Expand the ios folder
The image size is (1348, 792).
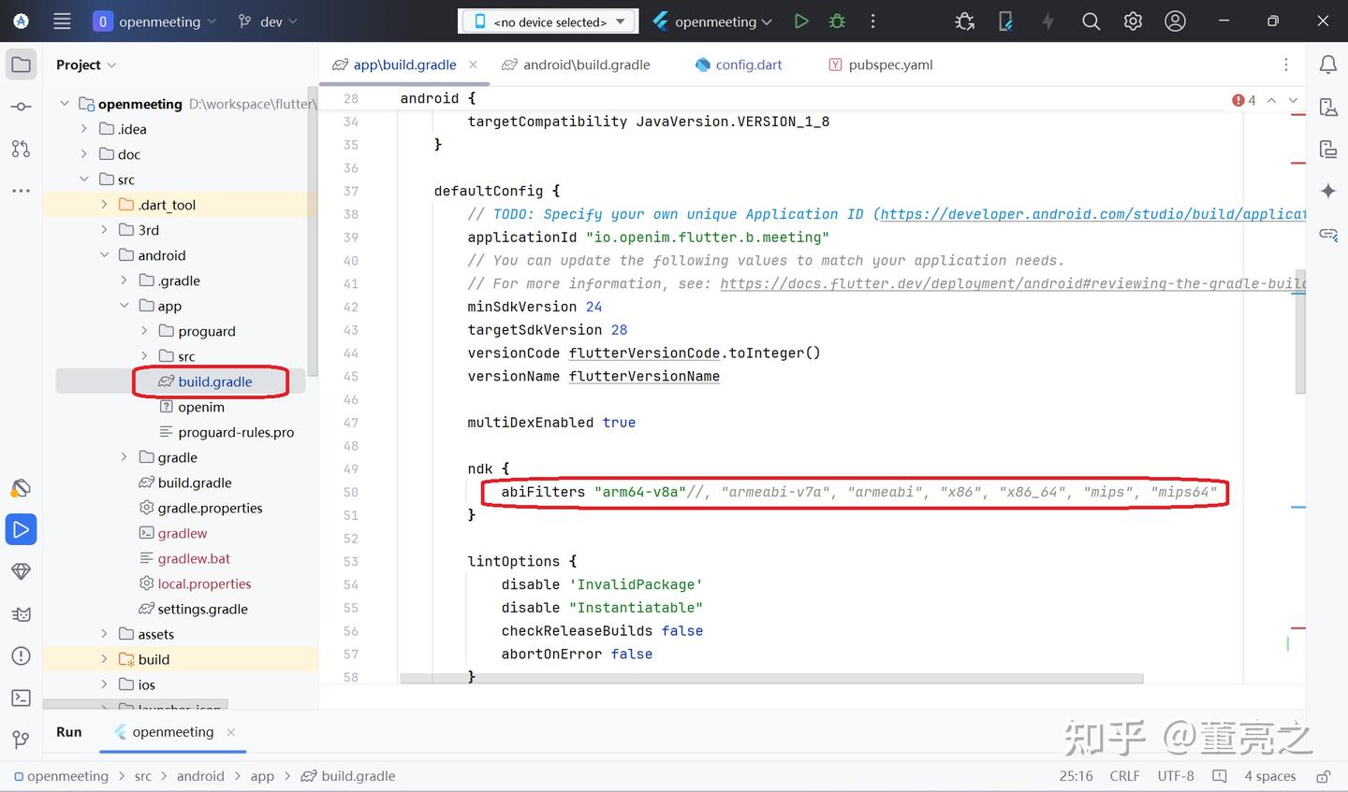tap(105, 684)
